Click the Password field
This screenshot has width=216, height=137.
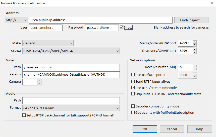(x=102, y=28)
